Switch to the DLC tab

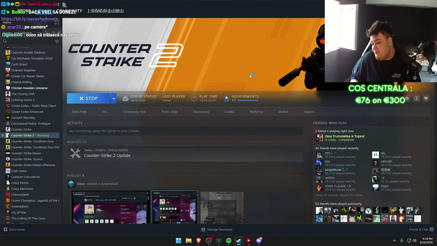click(x=105, y=112)
